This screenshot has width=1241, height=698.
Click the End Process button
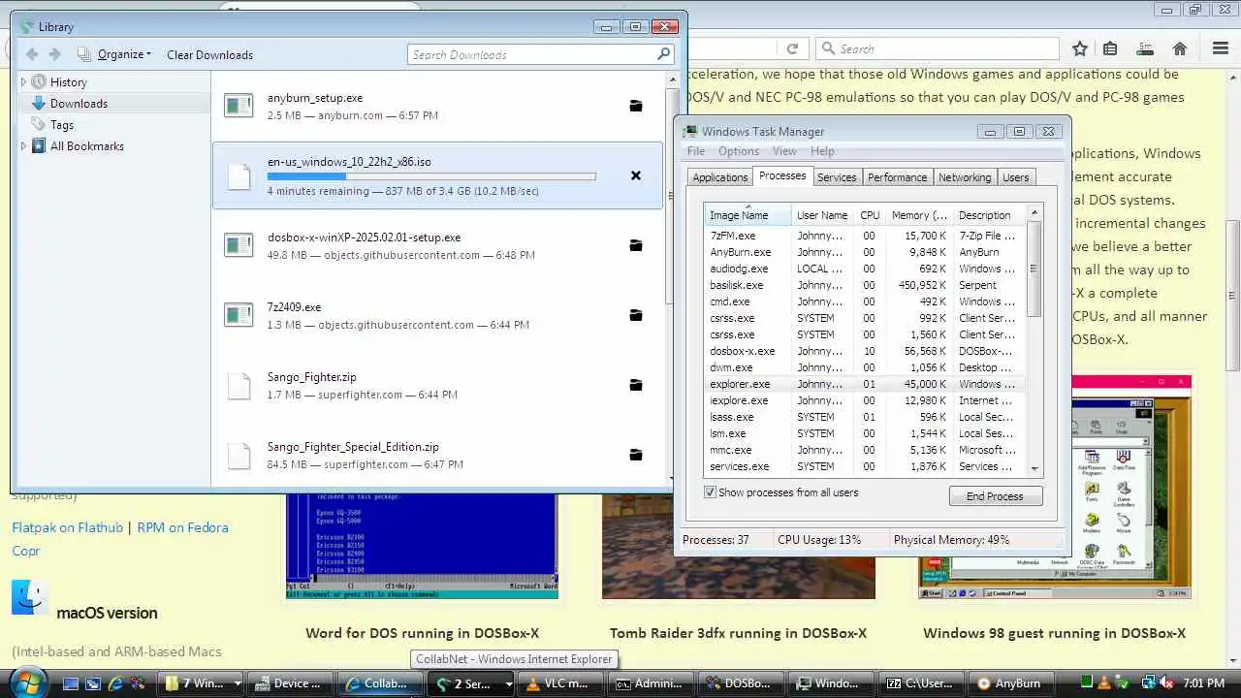click(995, 496)
